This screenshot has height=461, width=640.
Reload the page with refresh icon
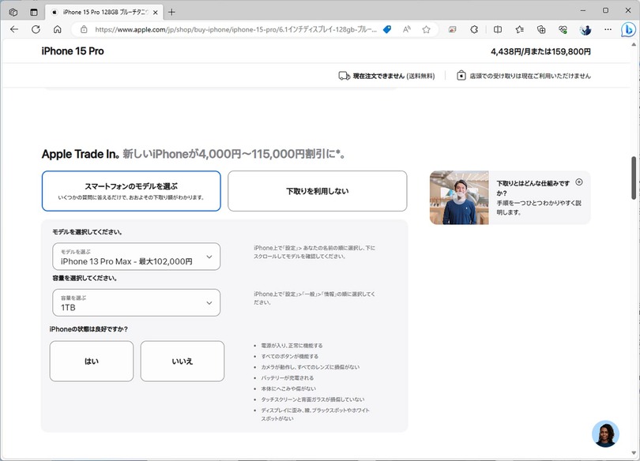[36, 29]
